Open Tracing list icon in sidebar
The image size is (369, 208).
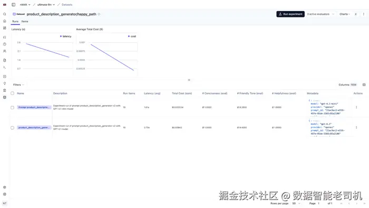[4, 37]
